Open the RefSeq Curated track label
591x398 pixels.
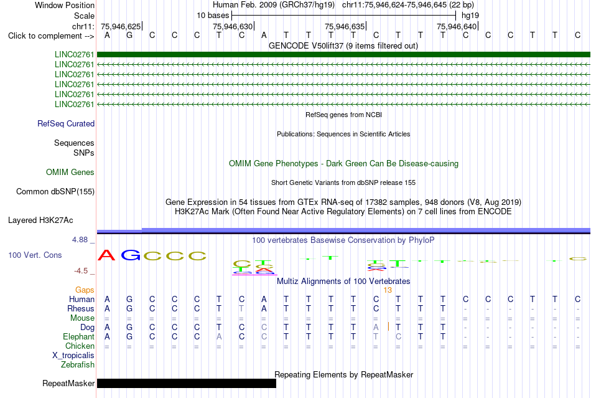point(66,124)
